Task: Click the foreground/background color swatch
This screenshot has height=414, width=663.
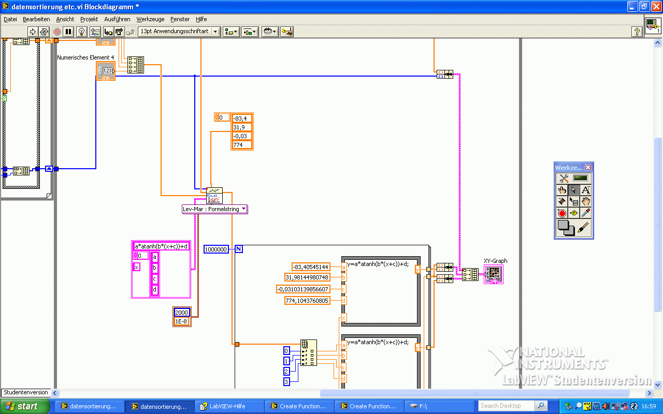Action: (x=566, y=228)
